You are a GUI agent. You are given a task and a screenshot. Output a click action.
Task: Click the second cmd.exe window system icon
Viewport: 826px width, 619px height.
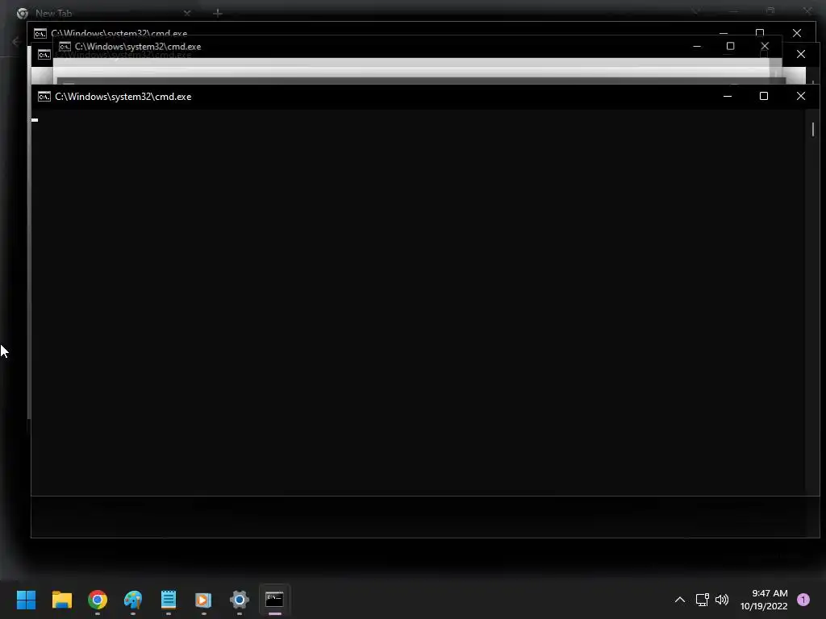pyautogui.click(x=65, y=47)
